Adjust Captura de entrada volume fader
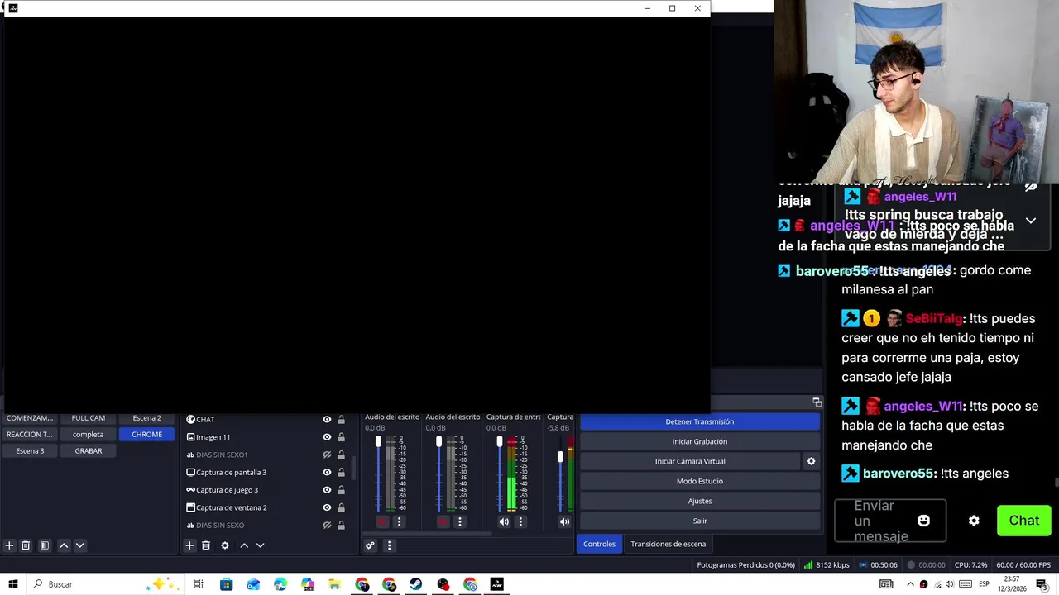1059x595 pixels. point(500,443)
